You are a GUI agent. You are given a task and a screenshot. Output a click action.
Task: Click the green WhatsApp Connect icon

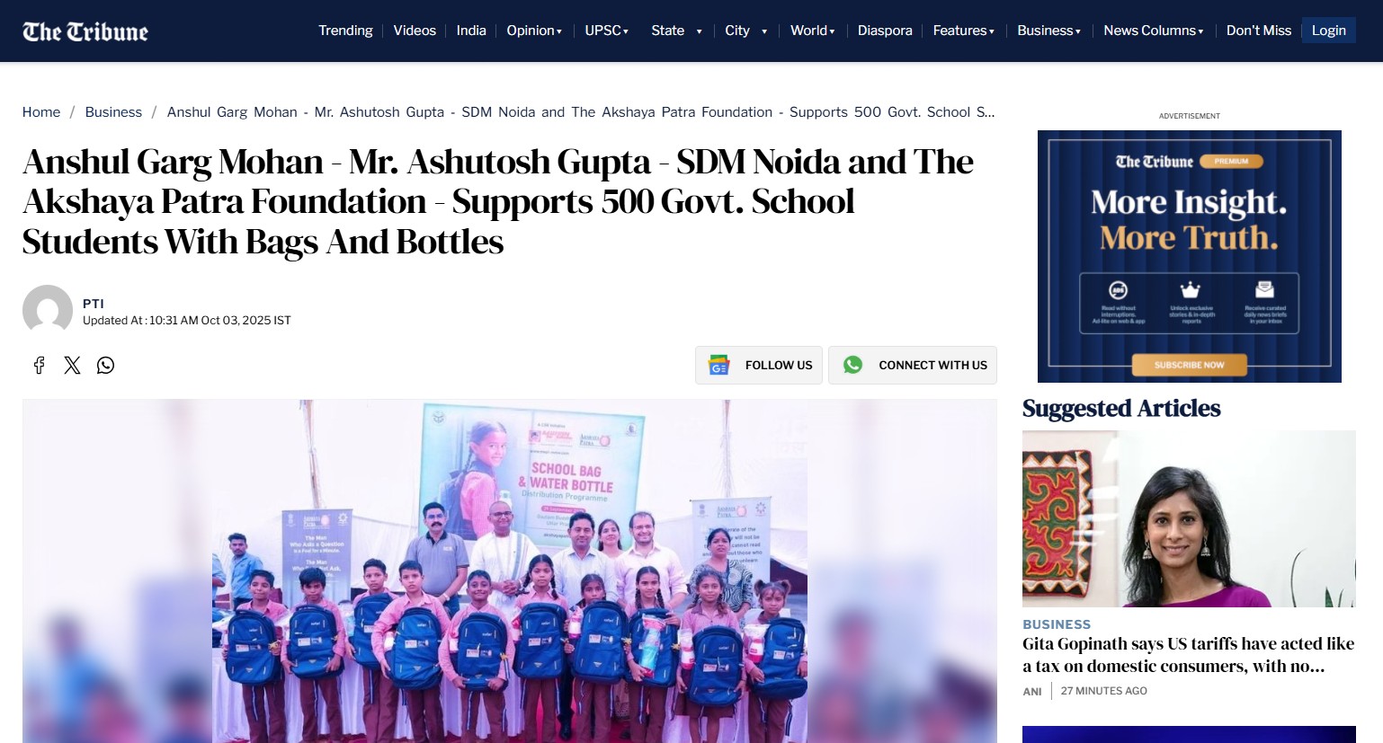(x=852, y=365)
